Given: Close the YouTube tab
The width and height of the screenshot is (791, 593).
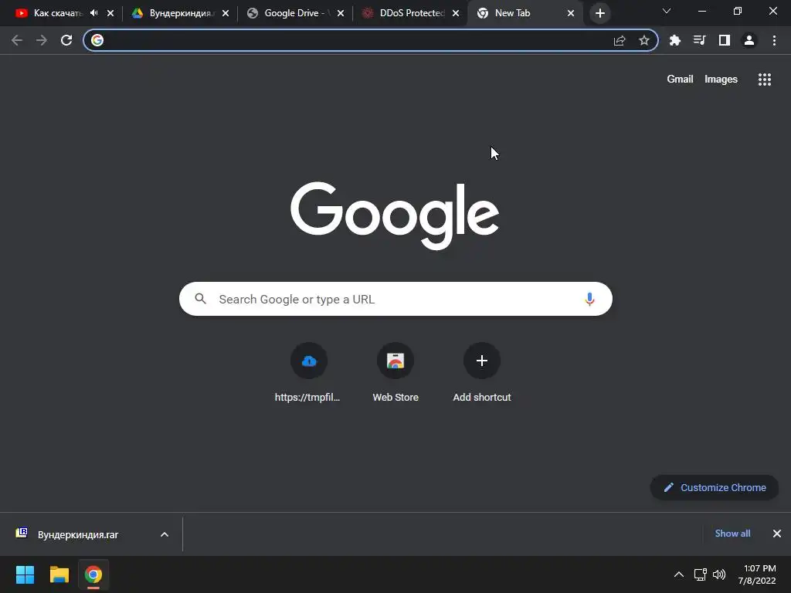Looking at the screenshot, I should [x=110, y=13].
